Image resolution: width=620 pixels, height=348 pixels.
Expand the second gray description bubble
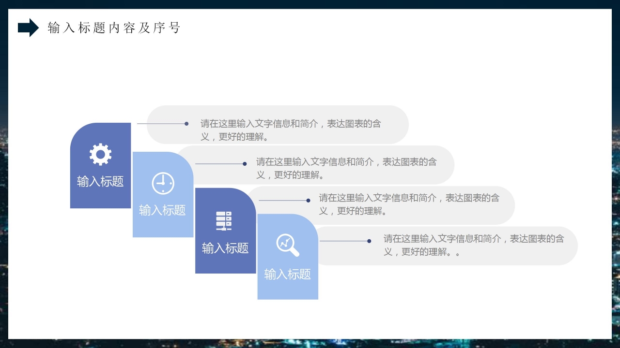tap(317, 165)
